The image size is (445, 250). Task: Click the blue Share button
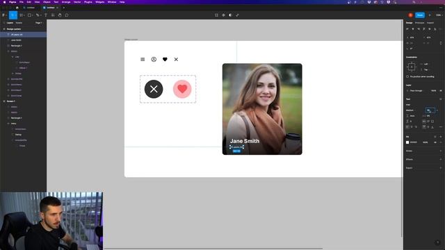pos(420,15)
